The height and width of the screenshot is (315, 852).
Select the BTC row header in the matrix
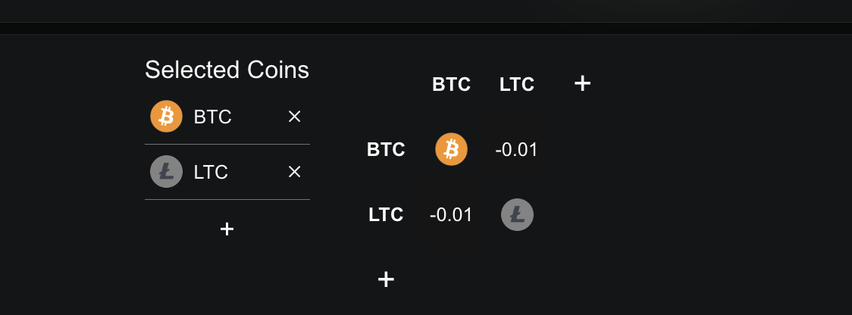[386, 150]
